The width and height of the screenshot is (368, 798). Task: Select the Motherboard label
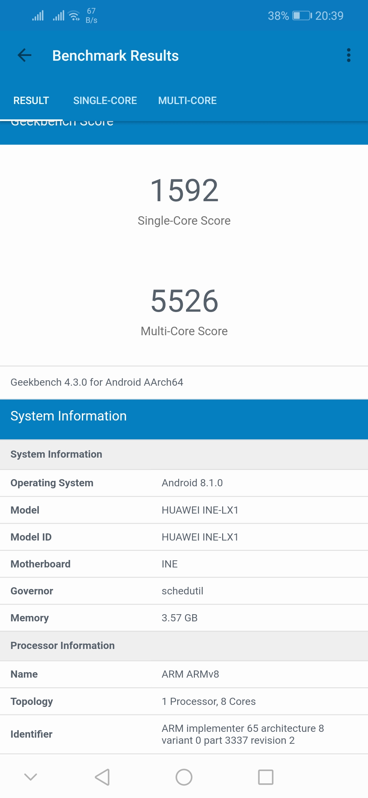pos(41,564)
